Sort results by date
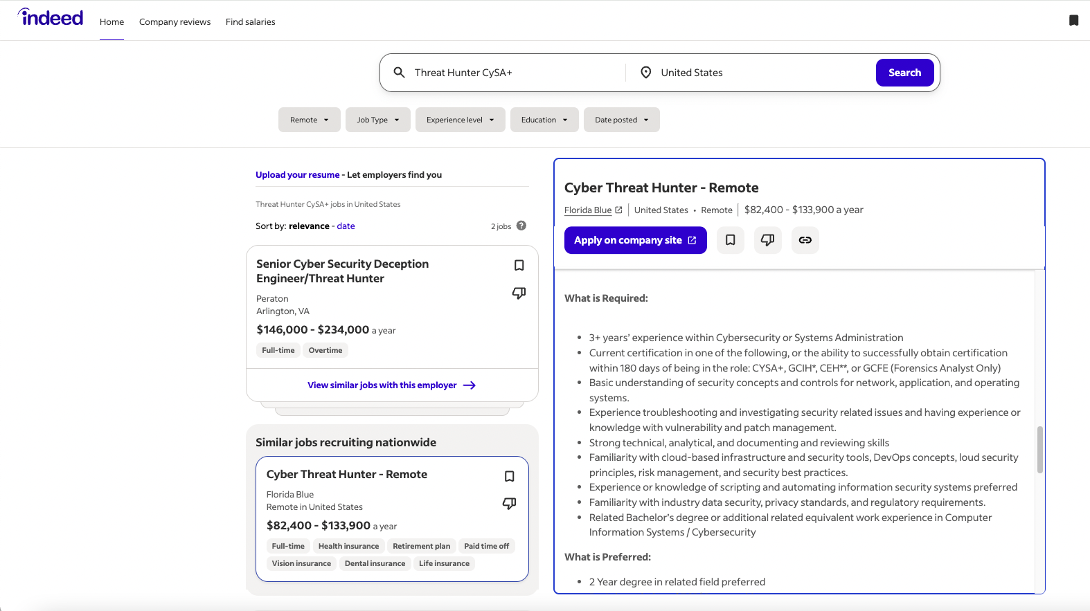1090x611 pixels. 346,226
